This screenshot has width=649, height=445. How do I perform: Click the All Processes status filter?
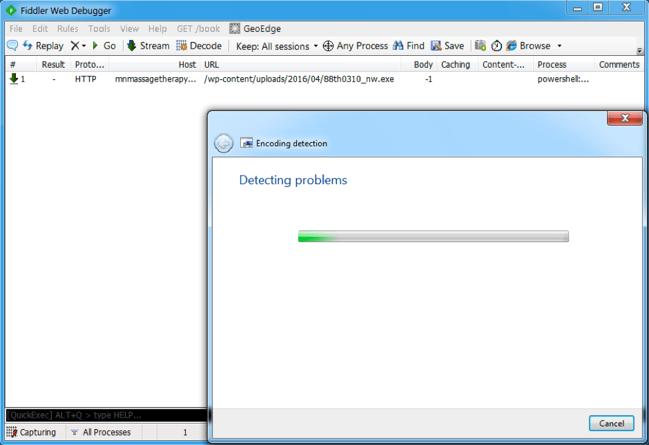(101, 432)
